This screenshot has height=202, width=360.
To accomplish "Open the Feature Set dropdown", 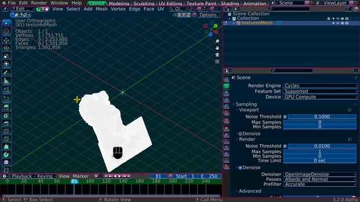I will 320,91.
